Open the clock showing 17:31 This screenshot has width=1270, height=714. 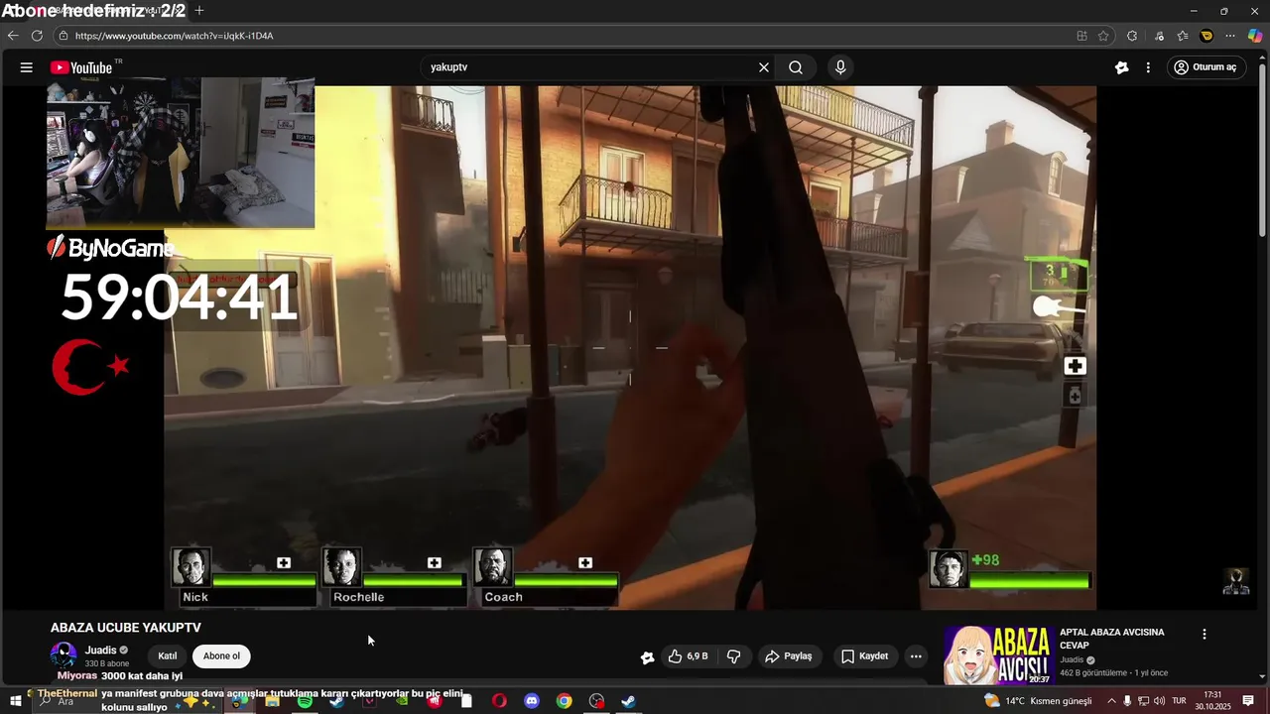pos(1212,701)
